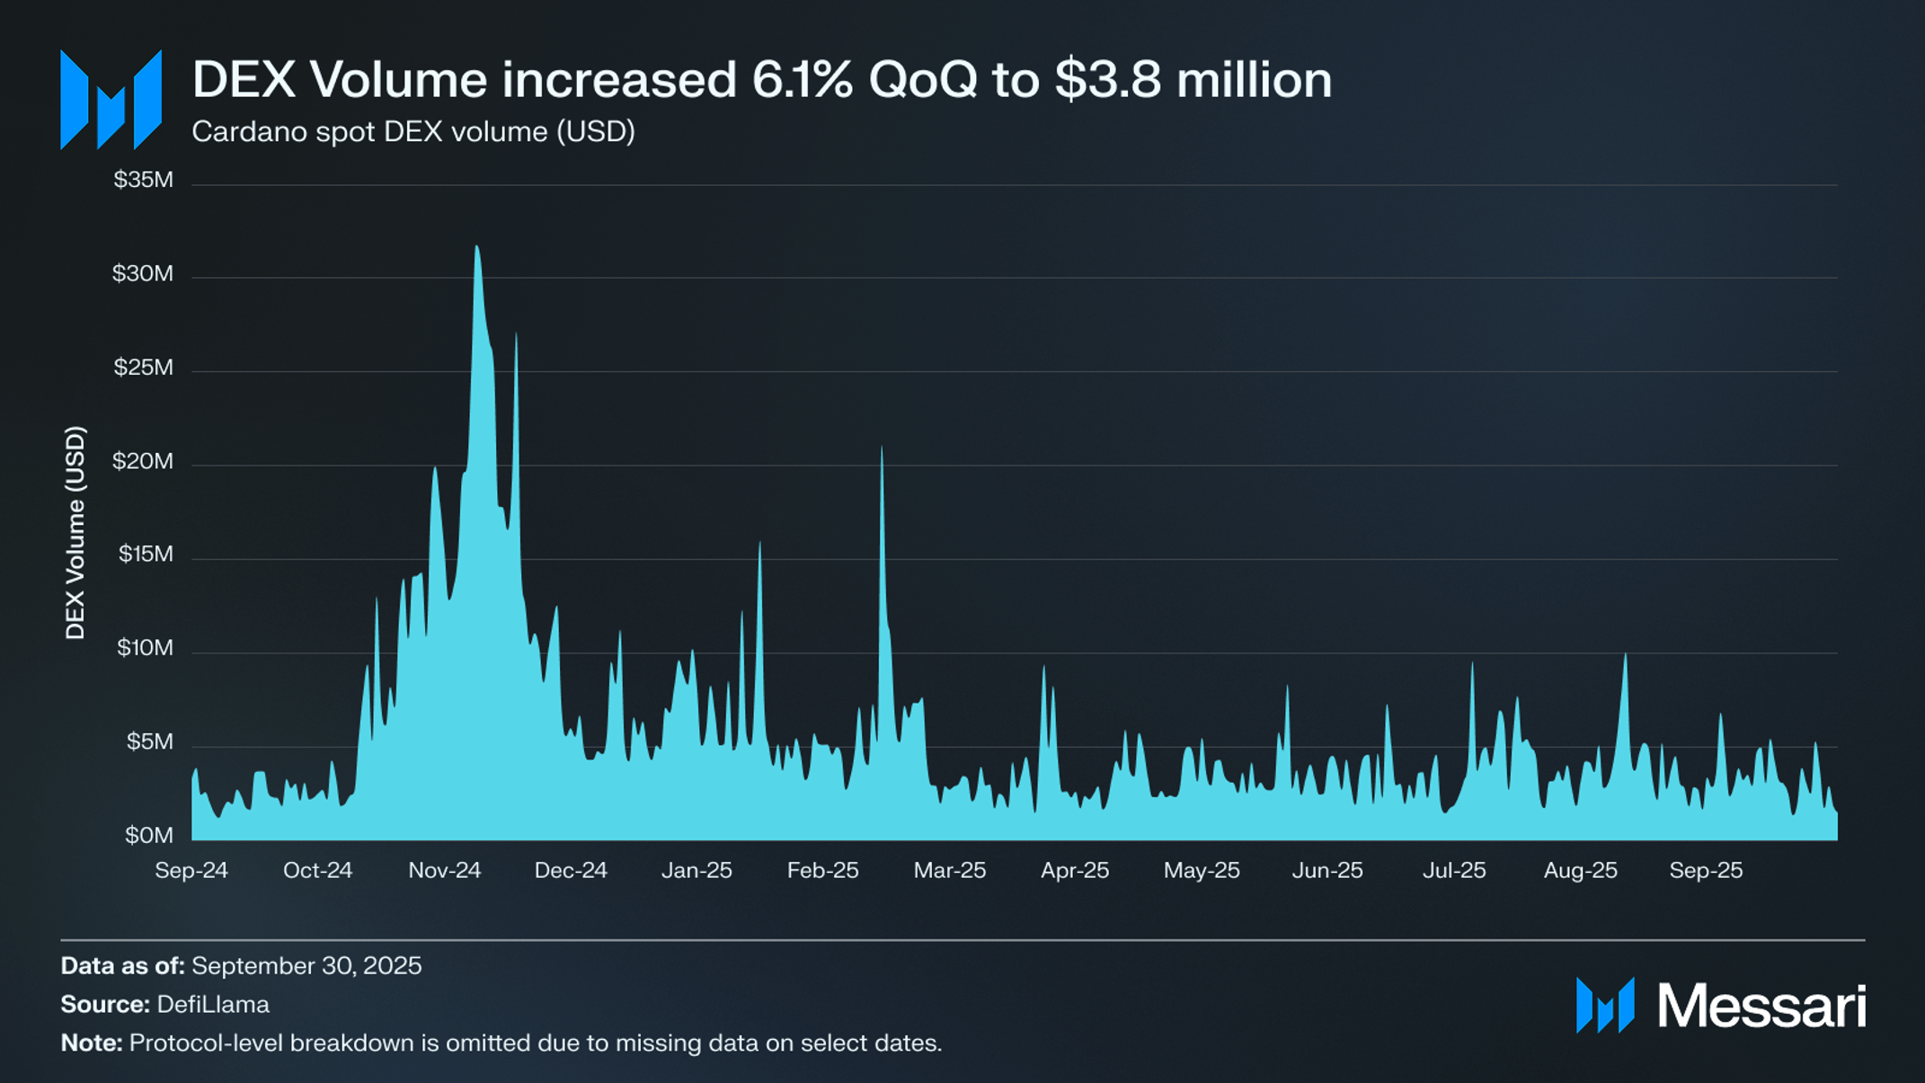Click the Messari wordmark text
Viewport: 1925px width, 1083px height.
1761,1005
